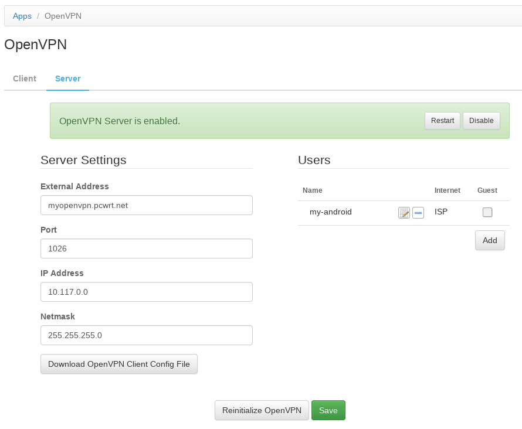
Task: Click the OpenVPN breadcrumb item
Action: 63,16
